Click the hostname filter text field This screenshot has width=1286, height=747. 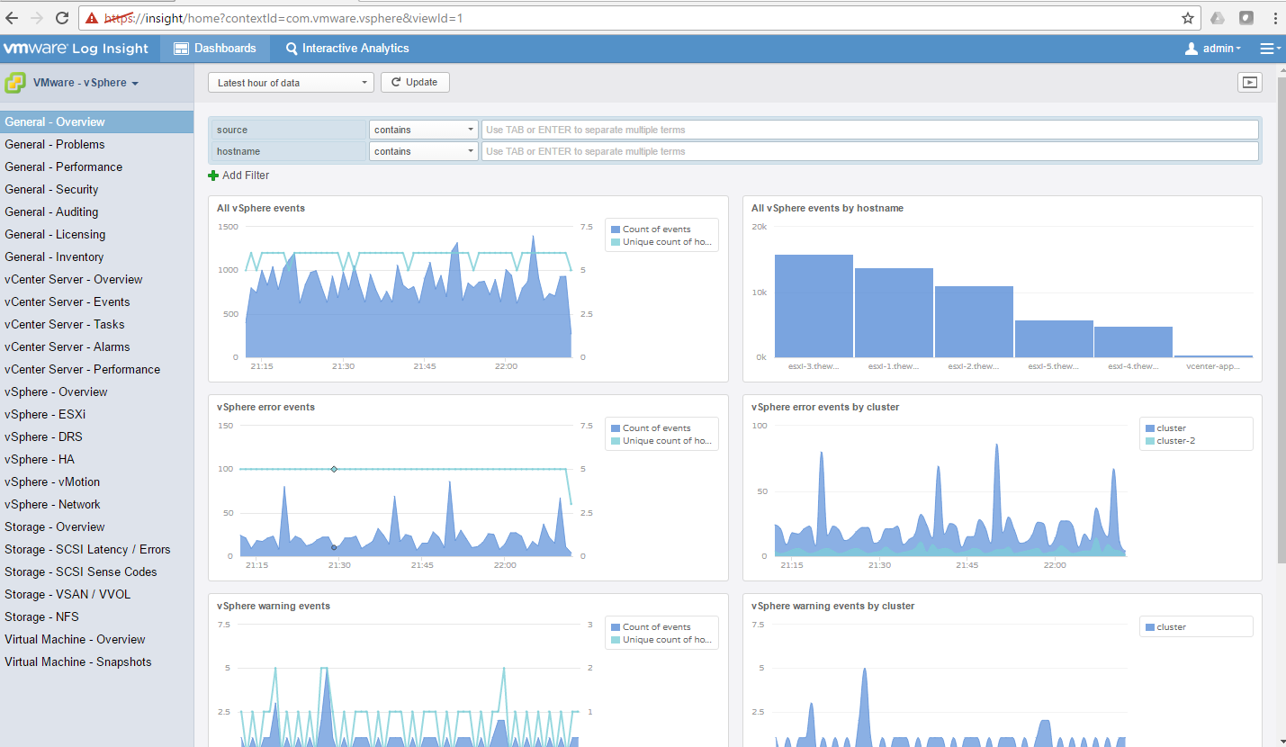point(869,151)
